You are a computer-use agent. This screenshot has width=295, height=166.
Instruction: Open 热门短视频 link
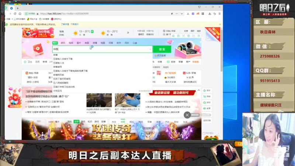click(x=170, y=73)
